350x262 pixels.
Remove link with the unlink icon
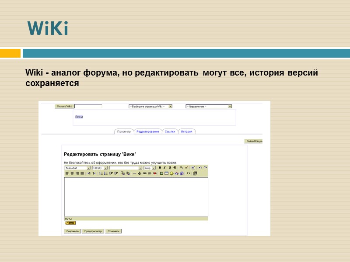[x=150, y=173]
